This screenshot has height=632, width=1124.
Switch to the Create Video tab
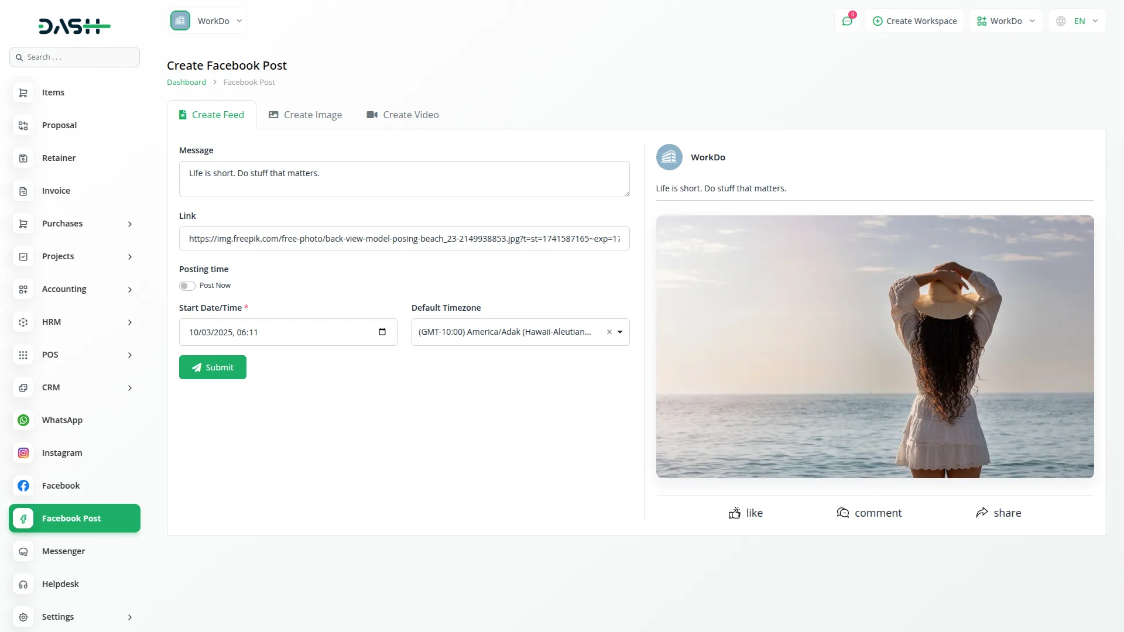pyautogui.click(x=402, y=115)
